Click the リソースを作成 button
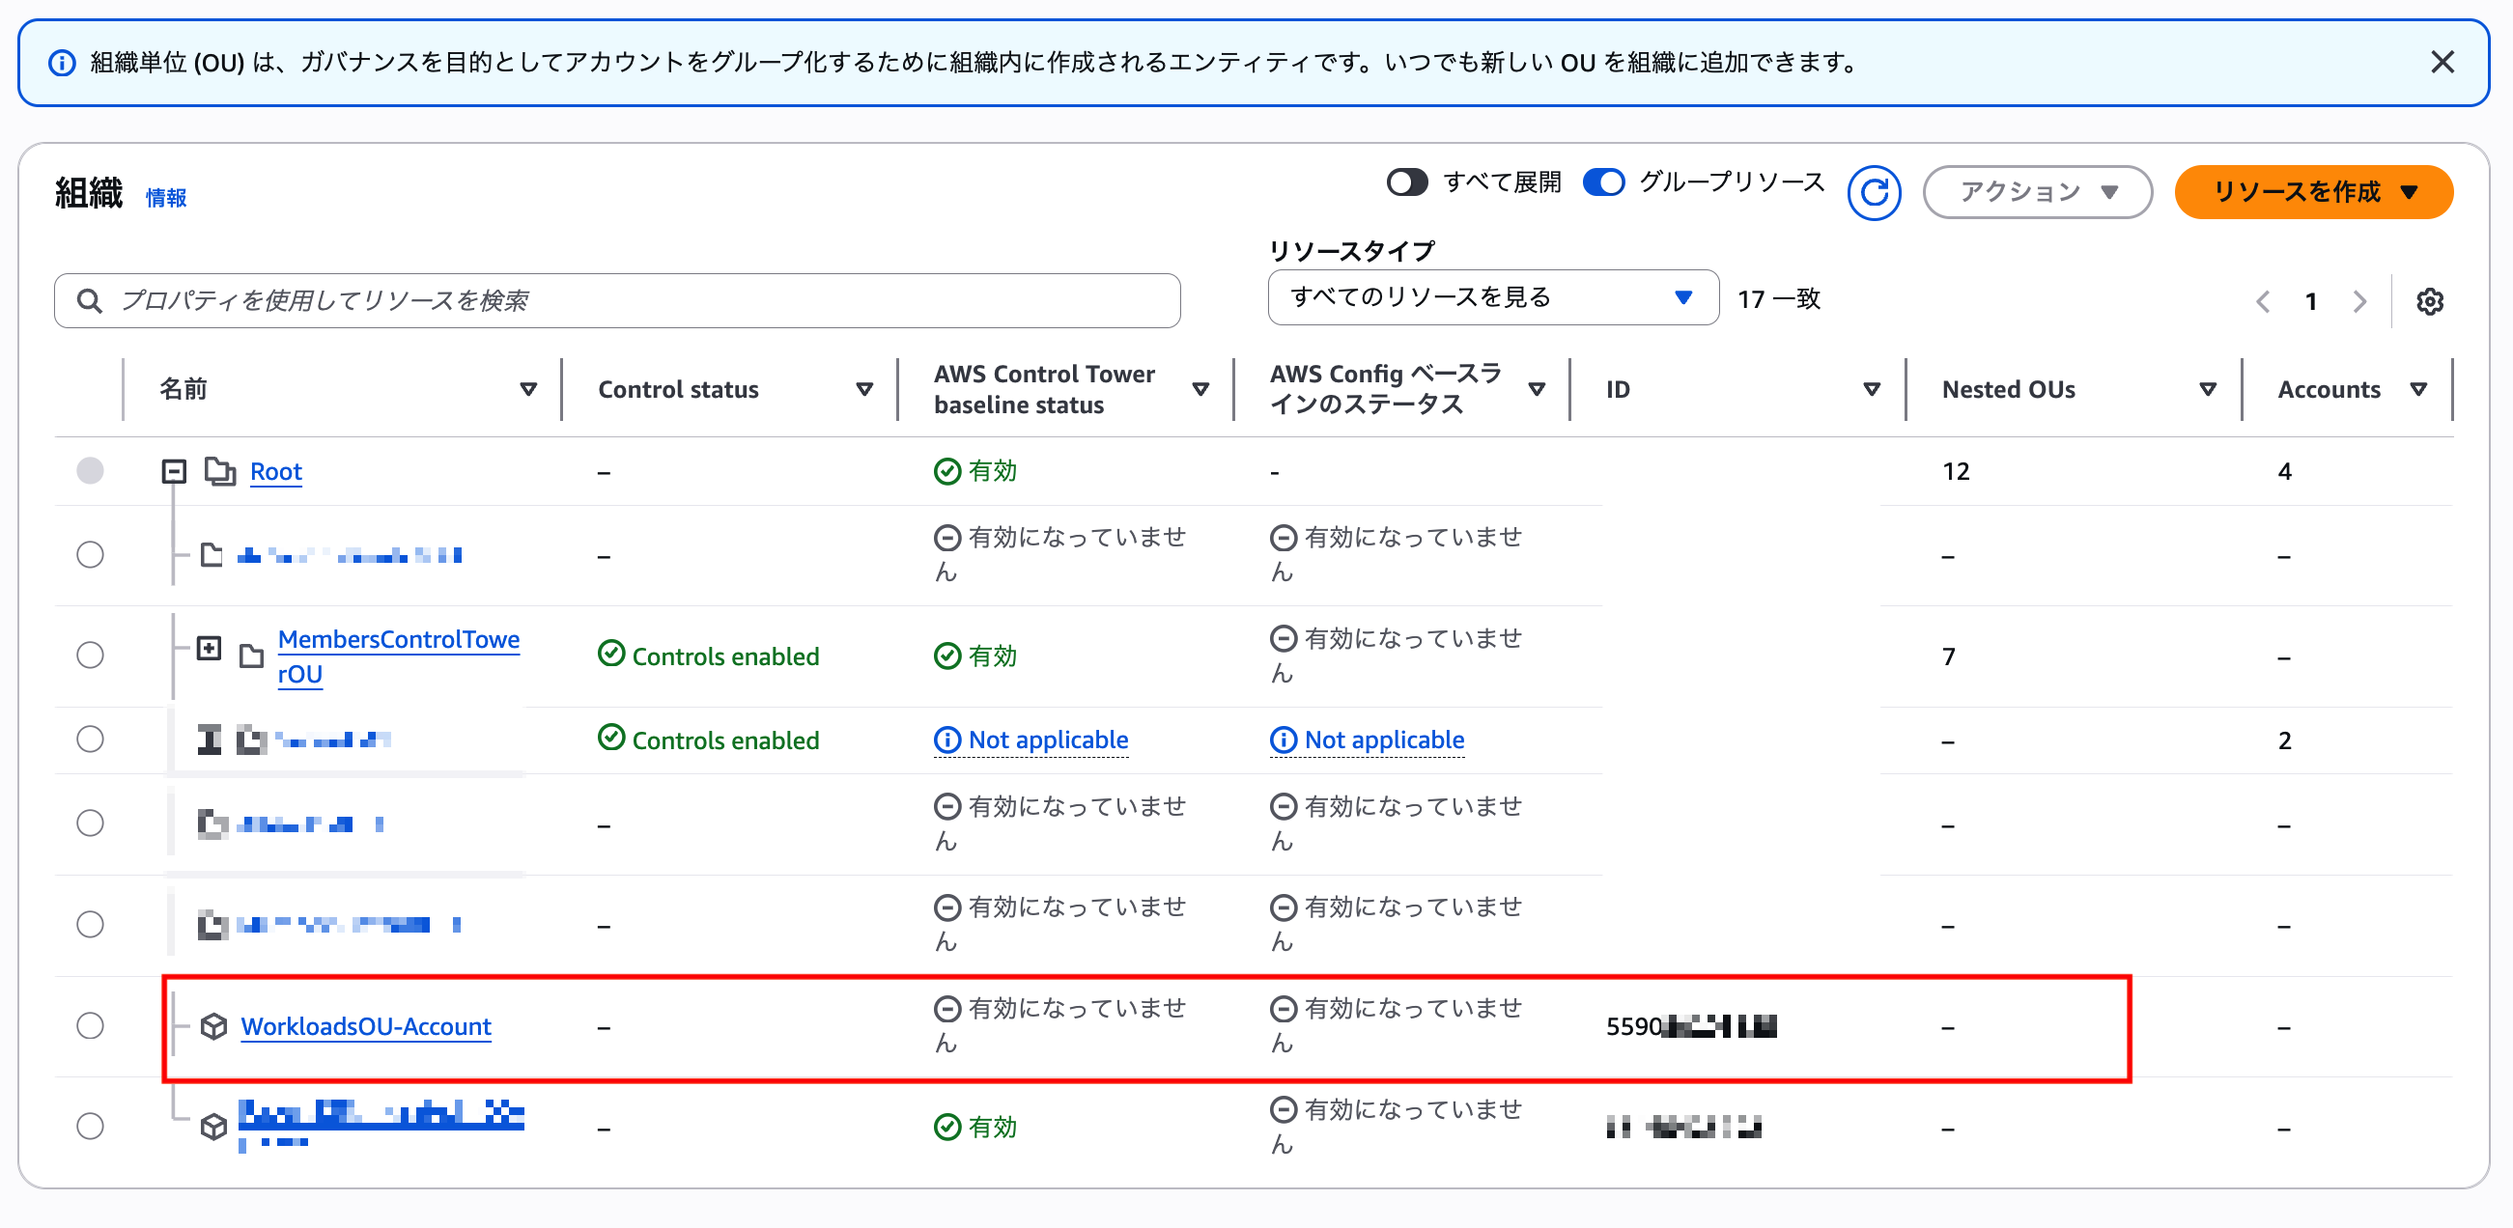2513x1228 pixels. pos(2313,192)
